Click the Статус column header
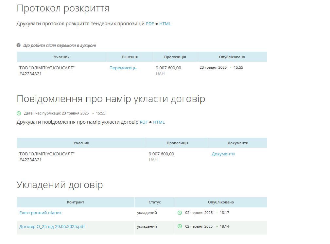The height and width of the screenshot is (244, 330). tap(154, 202)
